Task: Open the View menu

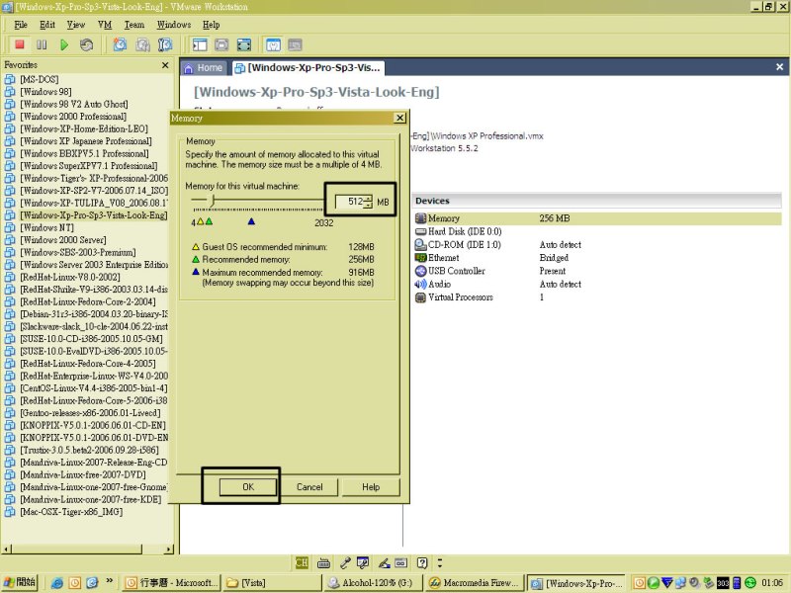Action: [76, 25]
